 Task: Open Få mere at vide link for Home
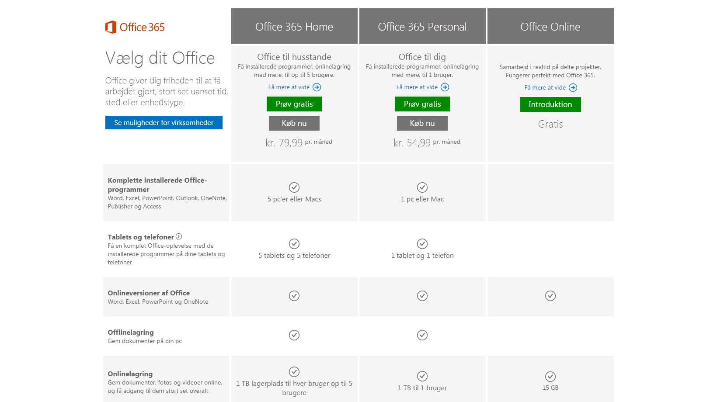pos(289,87)
